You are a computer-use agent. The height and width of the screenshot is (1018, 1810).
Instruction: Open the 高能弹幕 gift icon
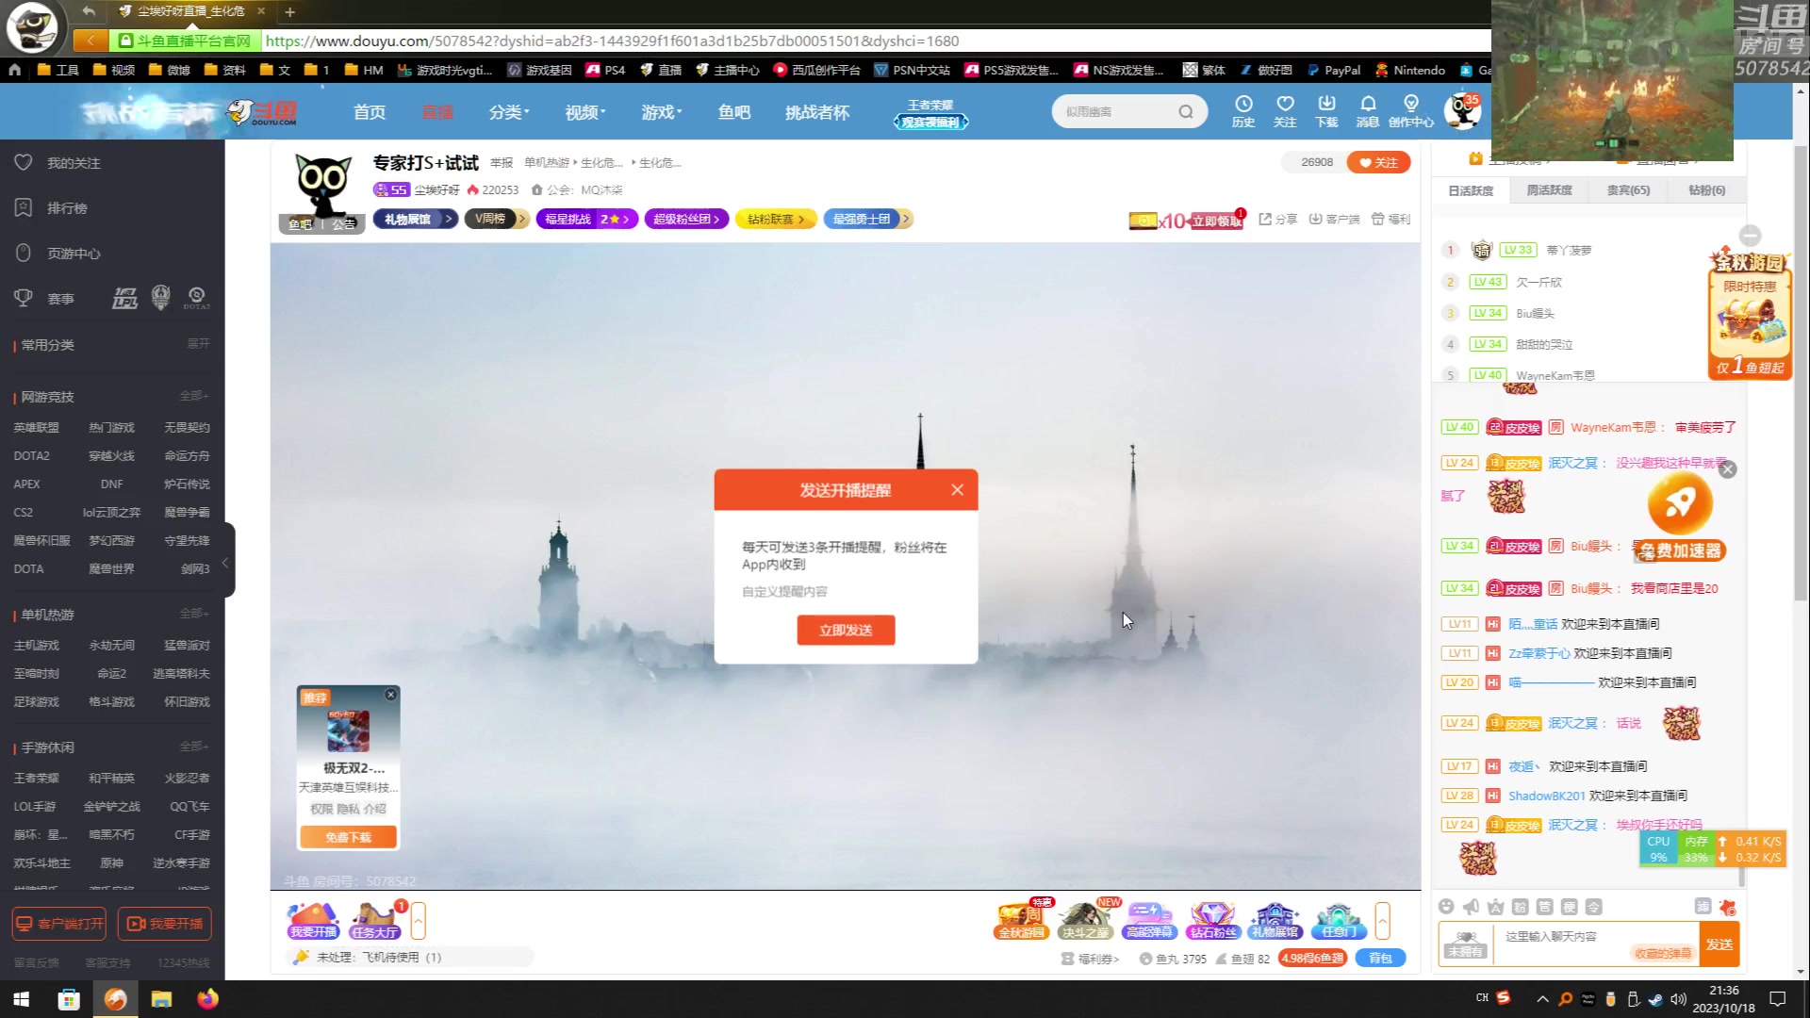(x=1148, y=920)
